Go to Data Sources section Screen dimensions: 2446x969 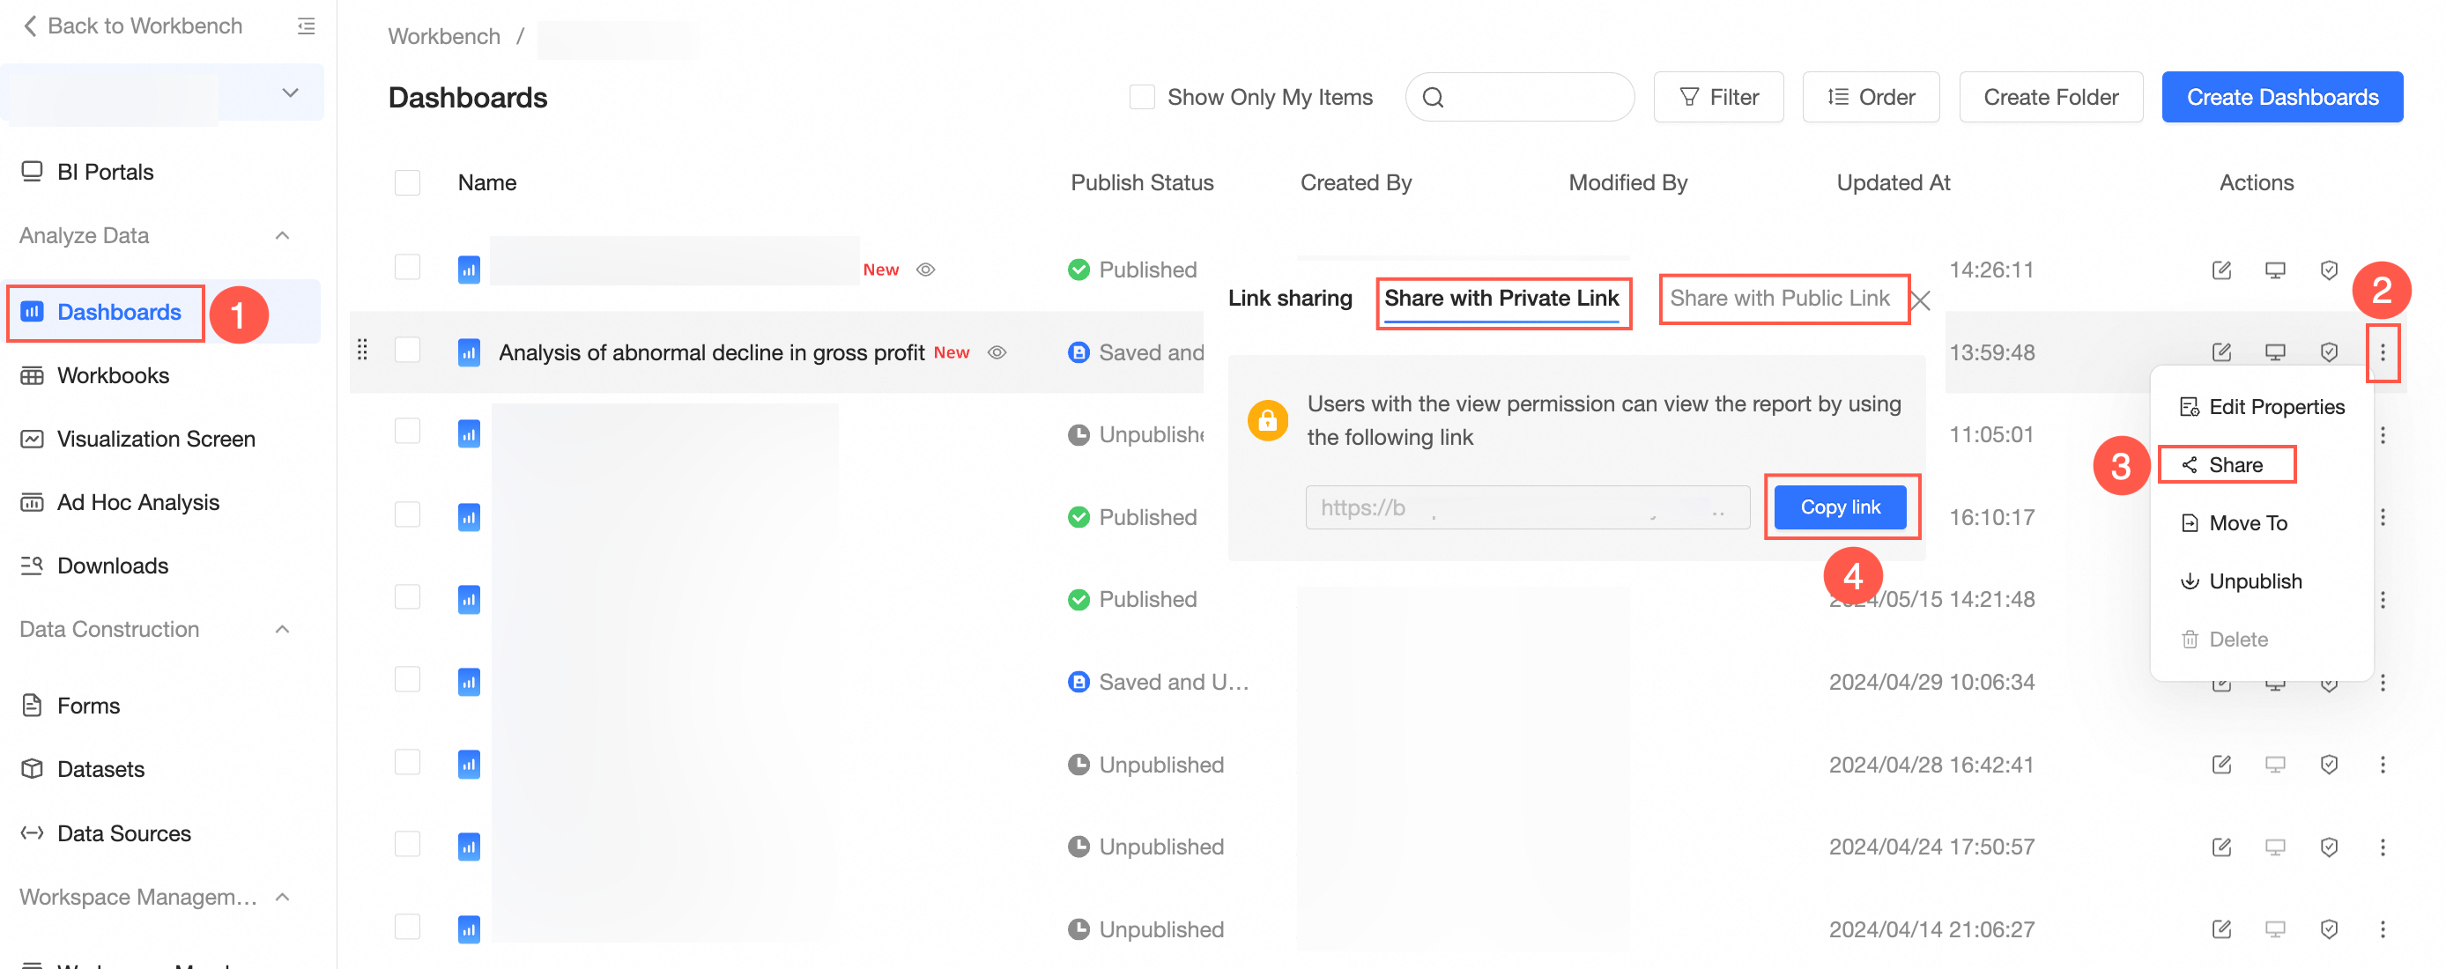point(123,832)
